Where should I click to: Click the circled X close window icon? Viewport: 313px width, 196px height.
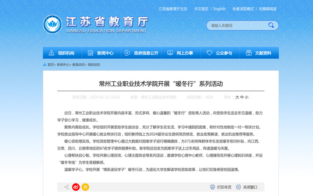(238, 187)
